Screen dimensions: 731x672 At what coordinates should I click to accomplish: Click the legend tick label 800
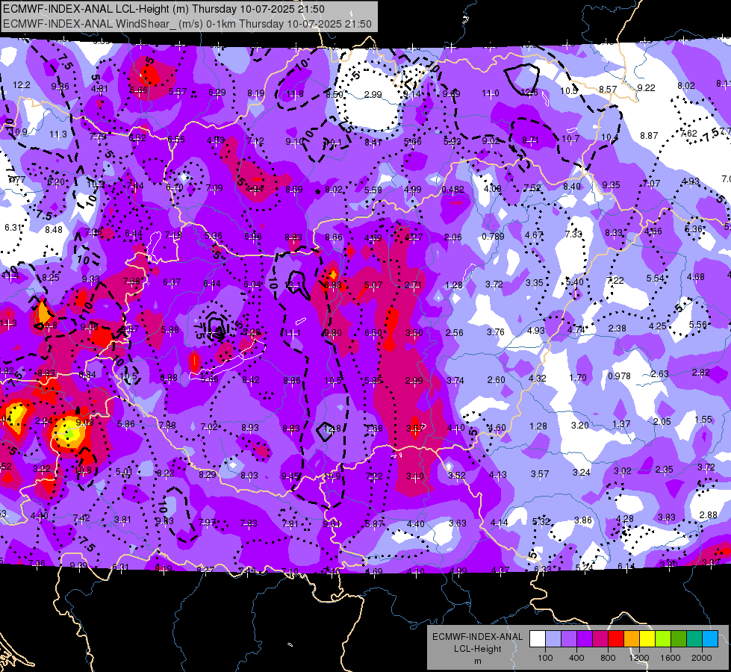pyautogui.click(x=608, y=658)
